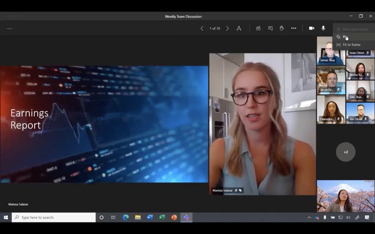Open the Windows Task View button
The image size is (375, 234).
[113, 217]
